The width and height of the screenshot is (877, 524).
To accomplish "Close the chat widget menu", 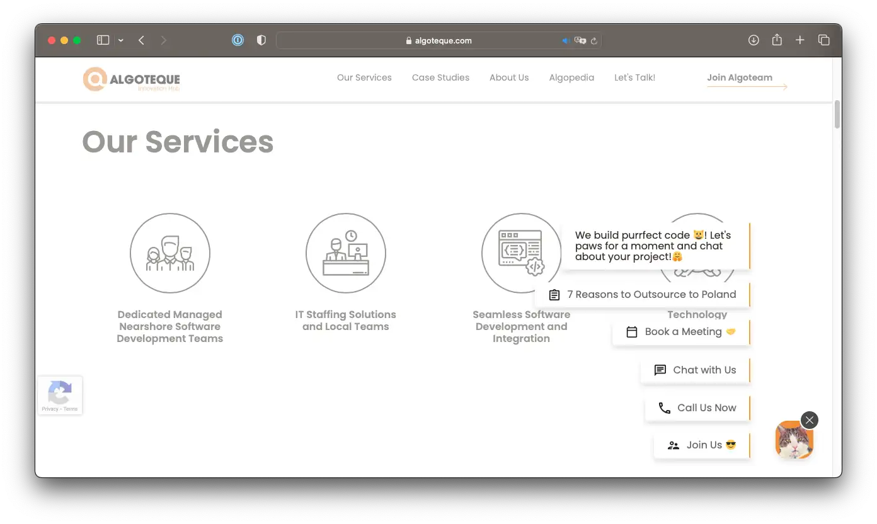I will (809, 420).
